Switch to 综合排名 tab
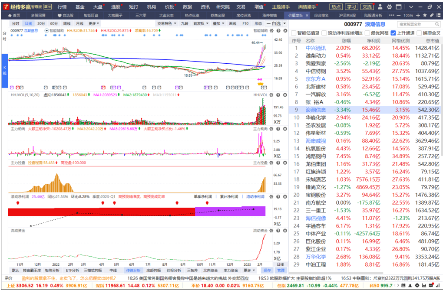 (x=321, y=16)
